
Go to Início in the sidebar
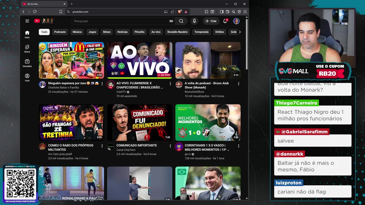point(27,34)
